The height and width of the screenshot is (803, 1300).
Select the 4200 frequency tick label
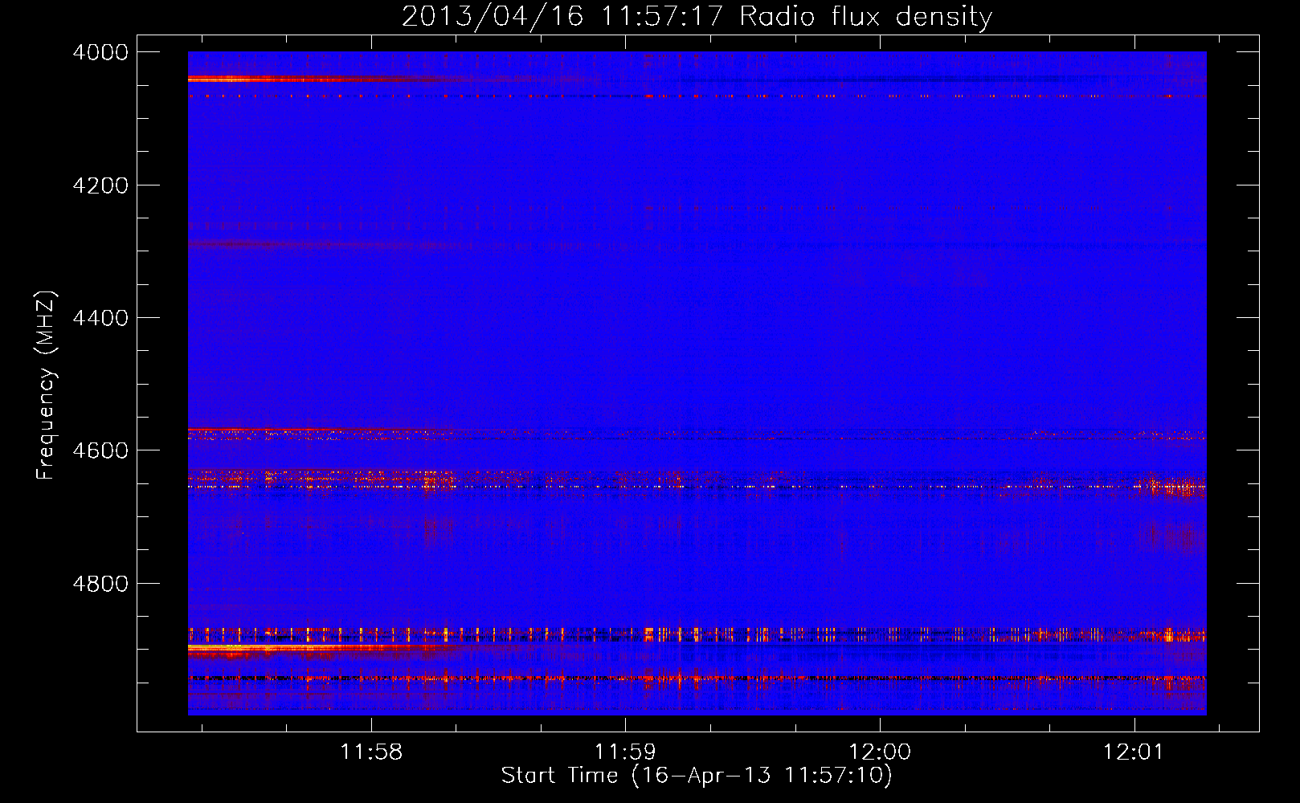coord(100,185)
